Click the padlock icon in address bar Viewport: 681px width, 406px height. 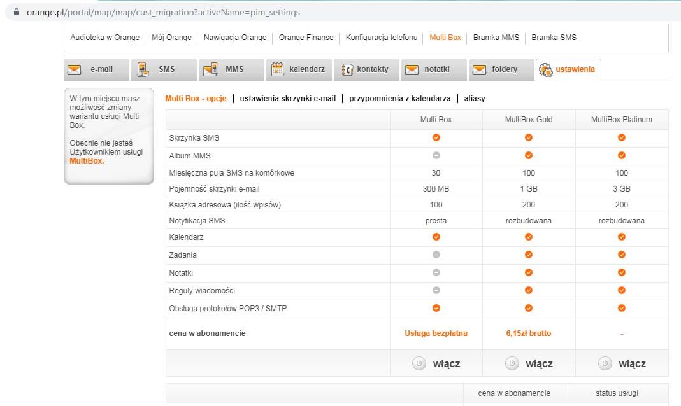tap(17, 12)
